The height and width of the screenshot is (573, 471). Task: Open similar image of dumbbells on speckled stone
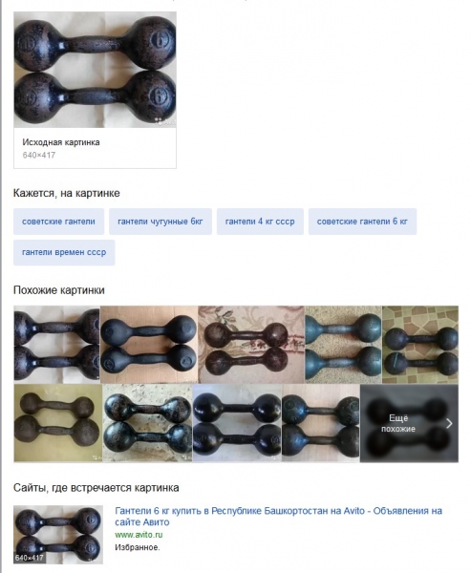147,423
